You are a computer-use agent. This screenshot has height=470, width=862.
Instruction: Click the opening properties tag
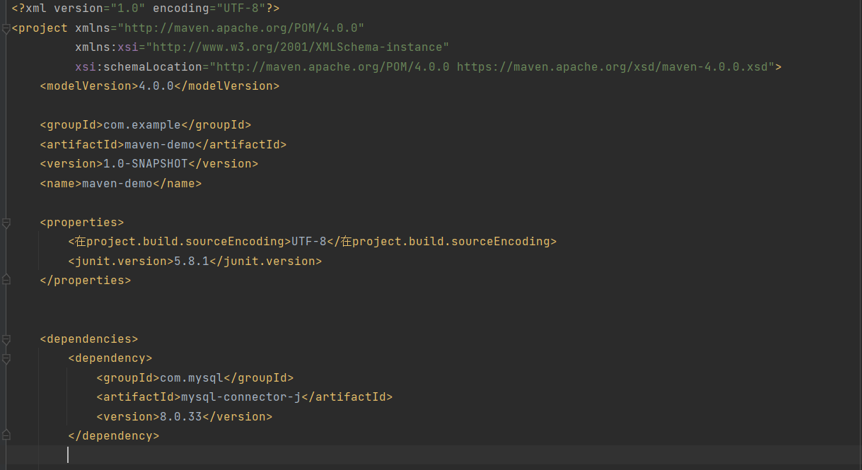pos(82,222)
